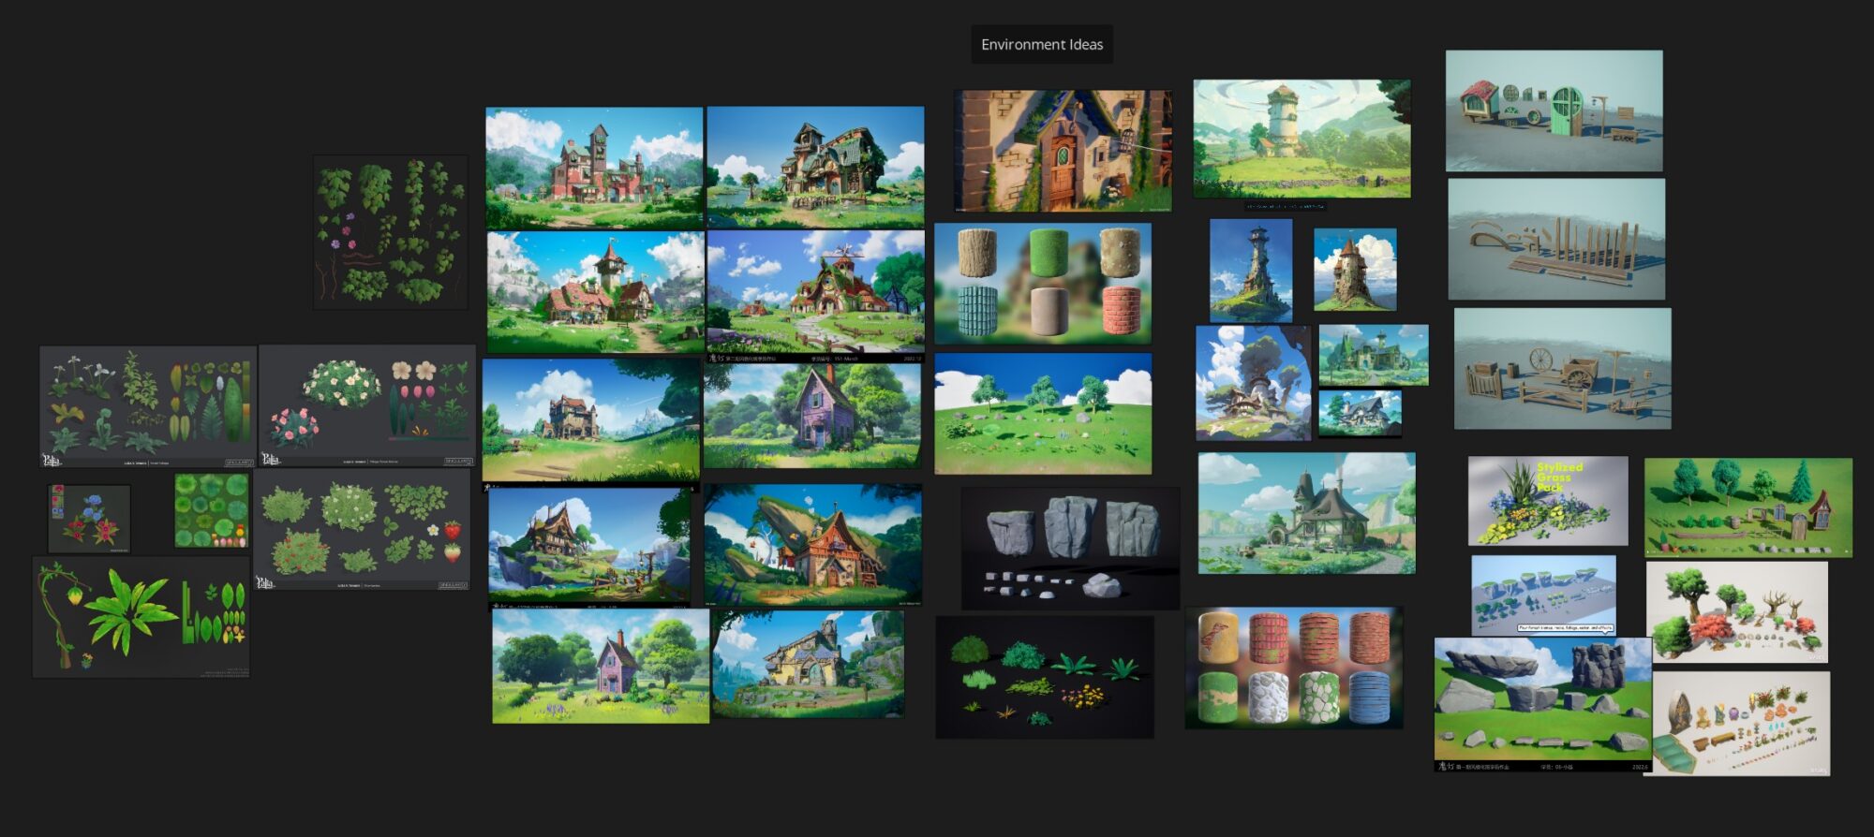The height and width of the screenshot is (837, 1874).
Task: Select the grass clumps on black background
Action: (1045, 677)
